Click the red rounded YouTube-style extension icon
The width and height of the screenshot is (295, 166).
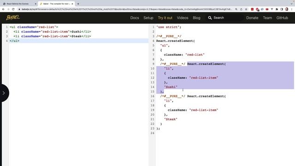pyautogui.click(x=267, y=9)
